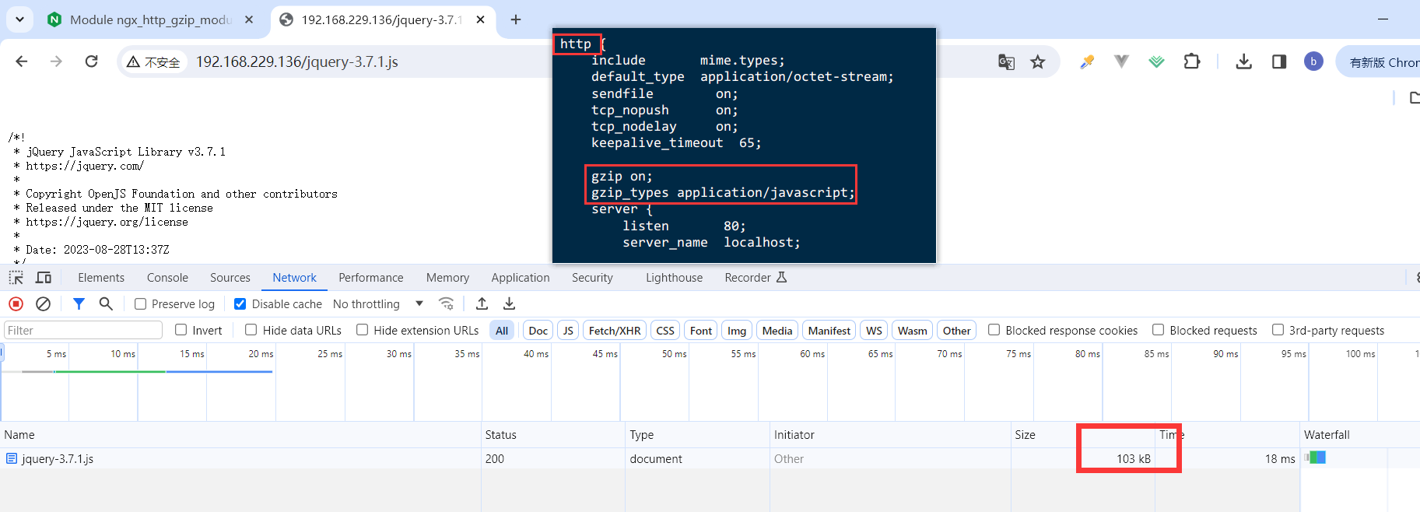Filter requests by CSS
Screen dimensions: 1420x512
coord(665,331)
